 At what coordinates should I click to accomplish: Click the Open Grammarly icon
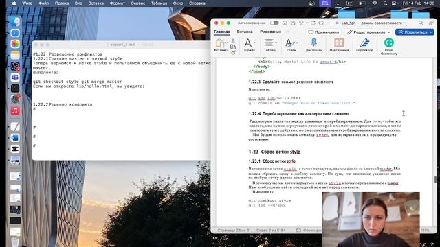(389, 43)
